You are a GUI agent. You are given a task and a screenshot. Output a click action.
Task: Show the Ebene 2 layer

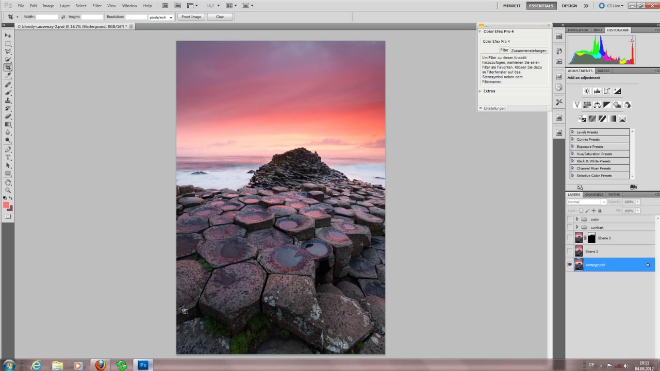(570, 251)
